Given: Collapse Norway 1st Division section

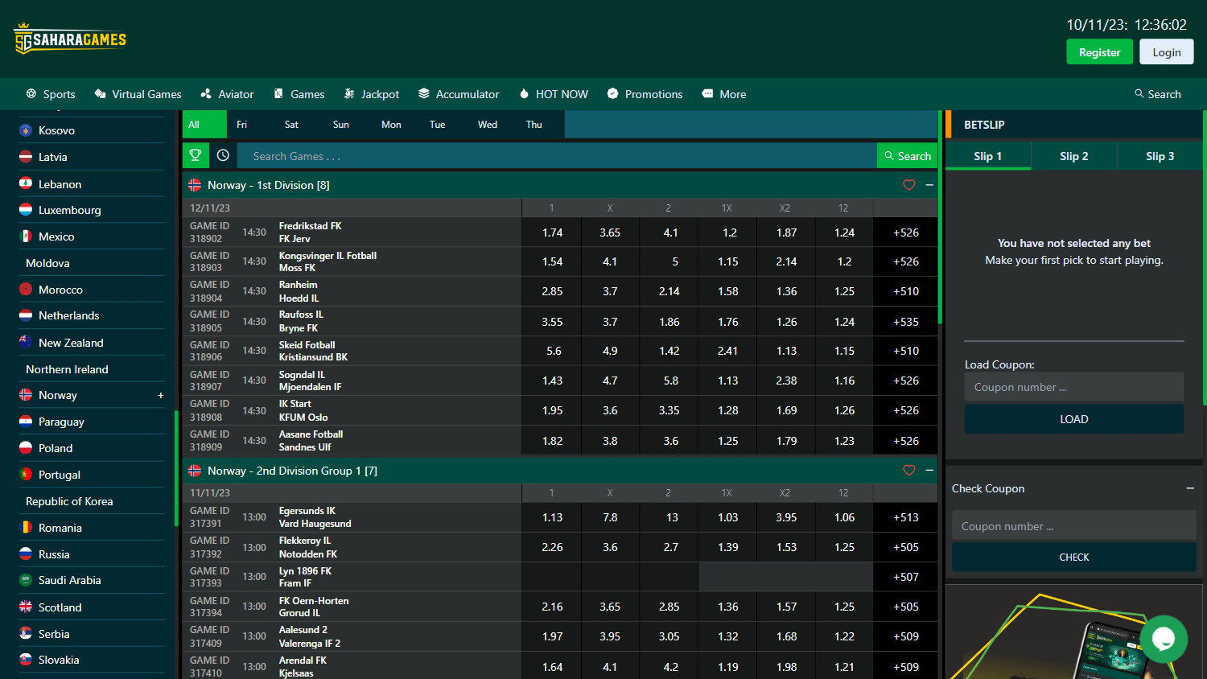Looking at the screenshot, I should (x=929, y=185).
